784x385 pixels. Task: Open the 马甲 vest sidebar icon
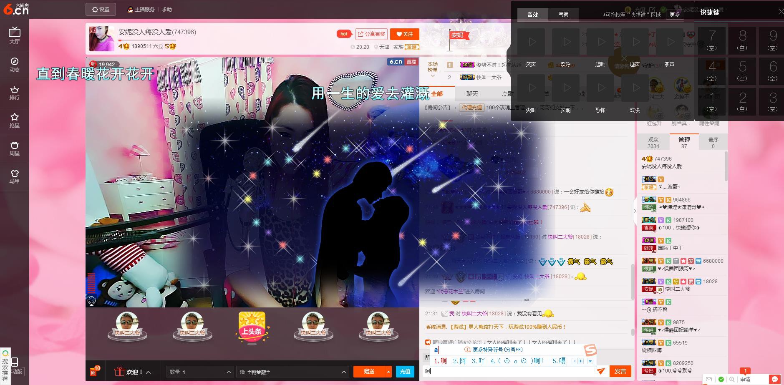(14, 176)
